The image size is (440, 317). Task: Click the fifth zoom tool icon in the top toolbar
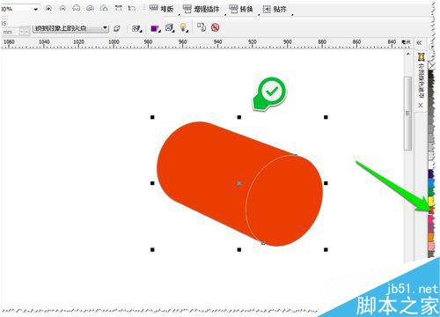tap(104, 9)
